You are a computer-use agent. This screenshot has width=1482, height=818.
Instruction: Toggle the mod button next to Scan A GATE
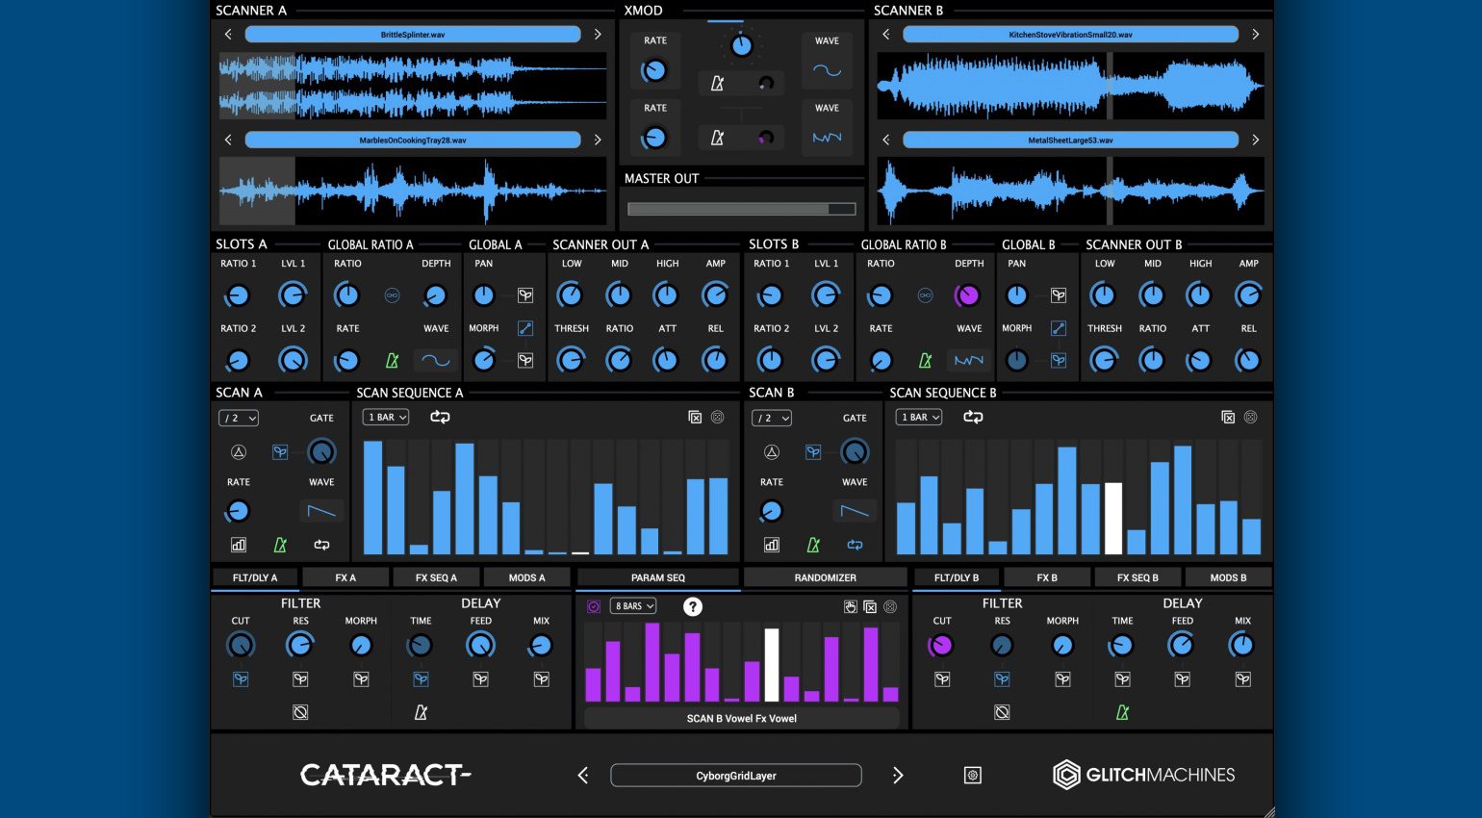[280, 452]
